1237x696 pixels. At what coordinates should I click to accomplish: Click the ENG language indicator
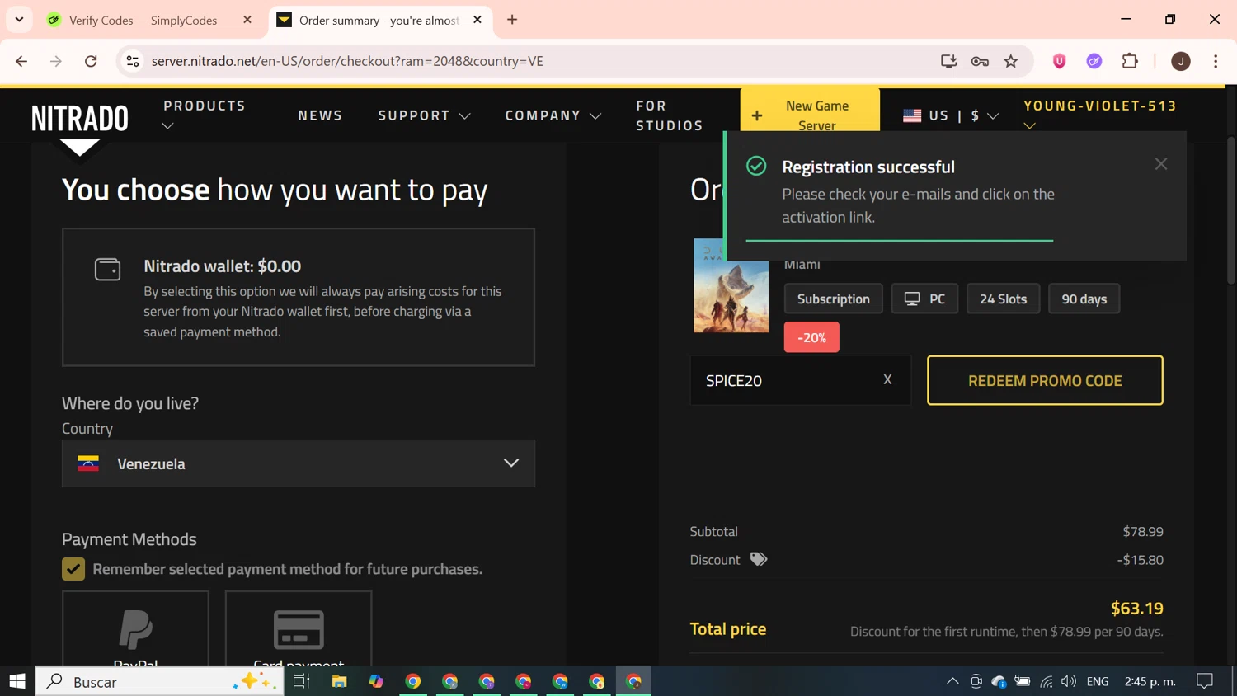pyautogui.click(x=1098, y=681)
